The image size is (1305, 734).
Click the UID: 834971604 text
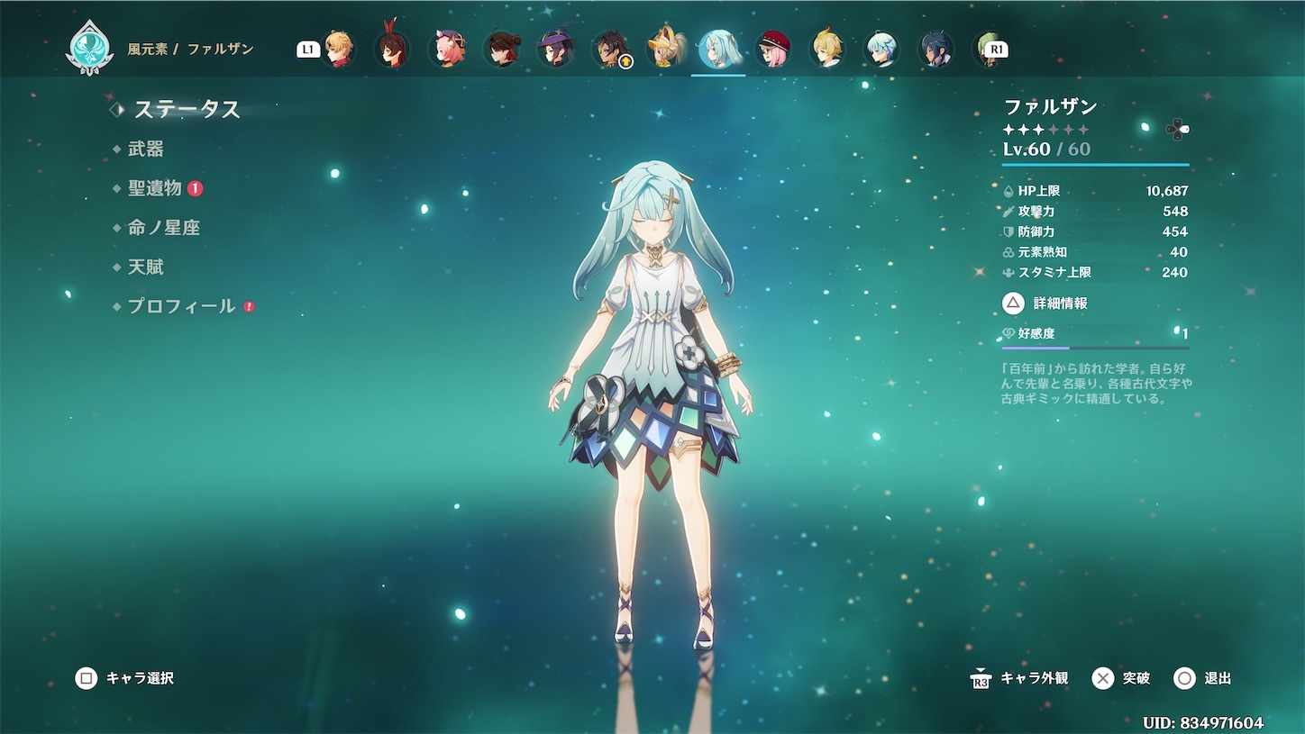1203,722
